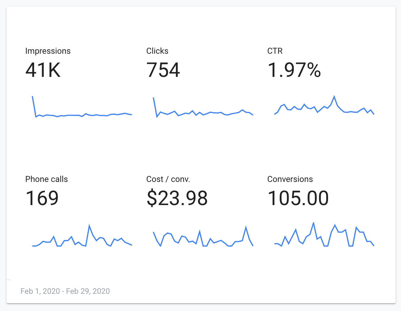Select the 105.00 conversions value

[298, 198]
